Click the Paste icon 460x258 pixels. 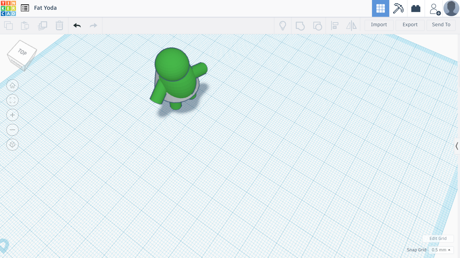point(25,26)
